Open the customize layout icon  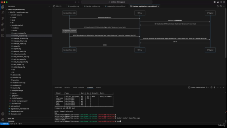(x=224, y=2)
